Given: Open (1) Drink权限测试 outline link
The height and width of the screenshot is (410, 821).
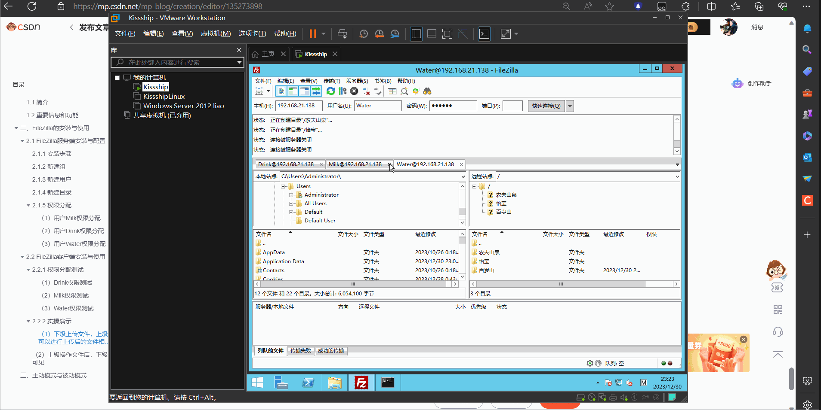Looking at the screenshot, I should coord(67,282).
